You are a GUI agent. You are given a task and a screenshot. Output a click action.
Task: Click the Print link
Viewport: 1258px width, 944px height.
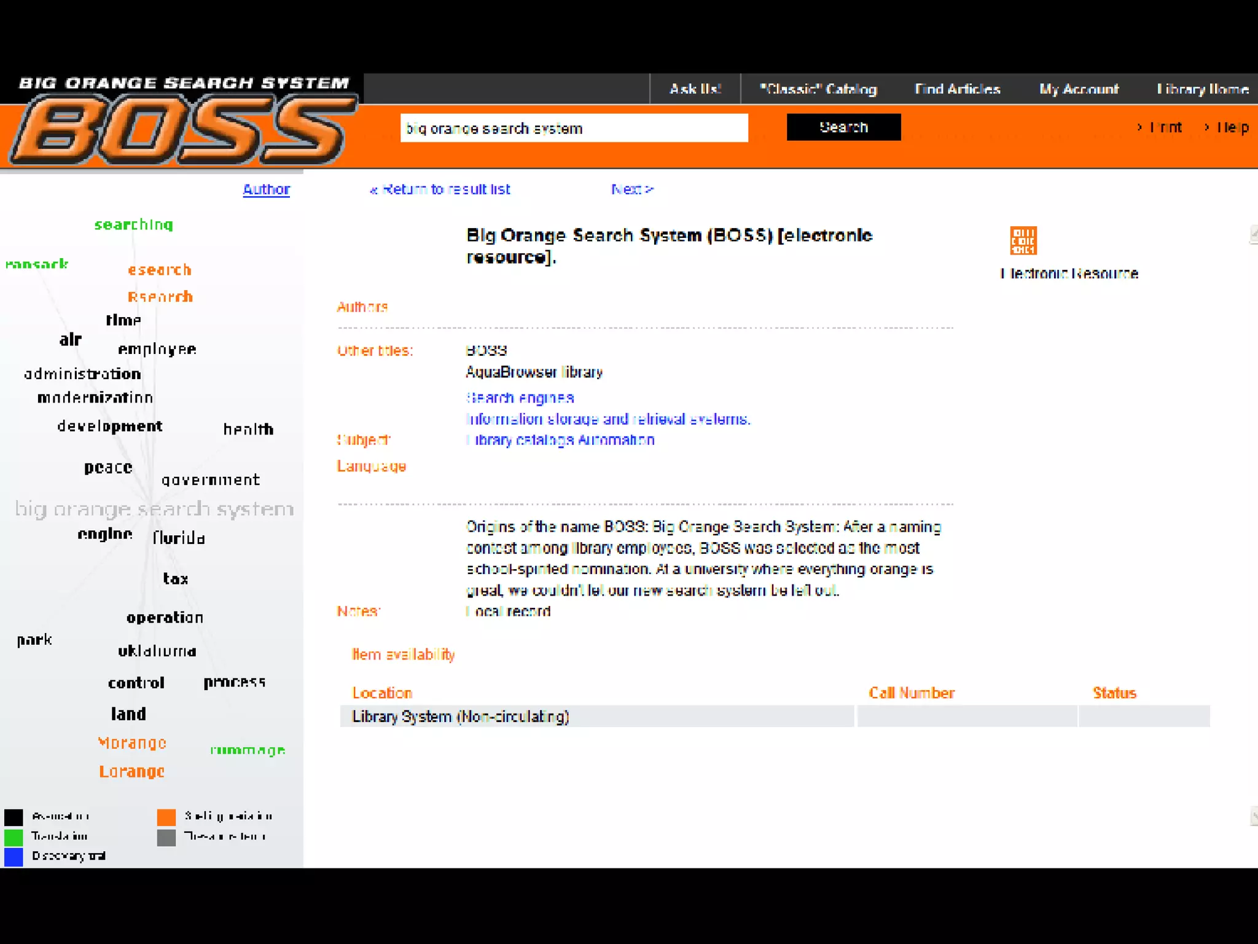(1165, 127)
